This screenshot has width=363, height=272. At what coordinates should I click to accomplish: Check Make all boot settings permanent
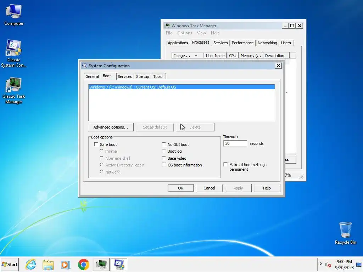click(x=225, y=164)
